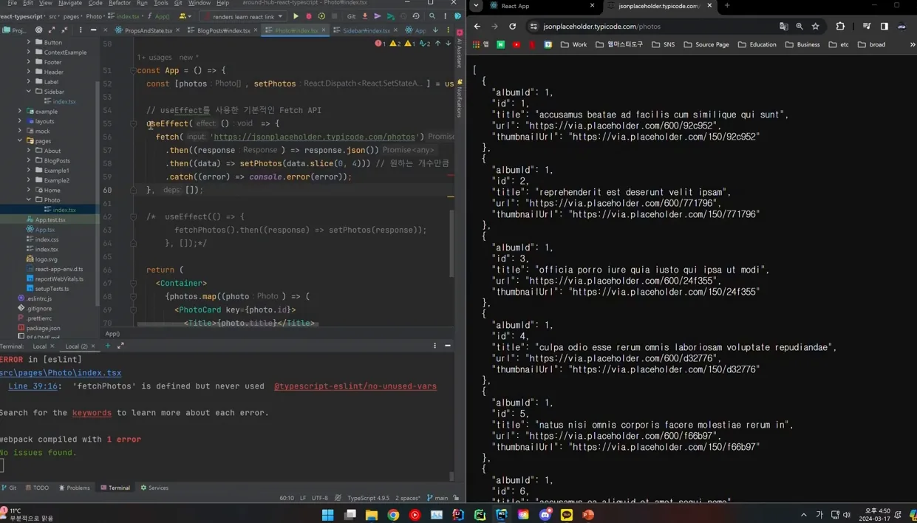This screenshot has height=523, width=917.
Task: Add a new terminal tab with plus
Action: pyautogui.click(x=108, y=346)
